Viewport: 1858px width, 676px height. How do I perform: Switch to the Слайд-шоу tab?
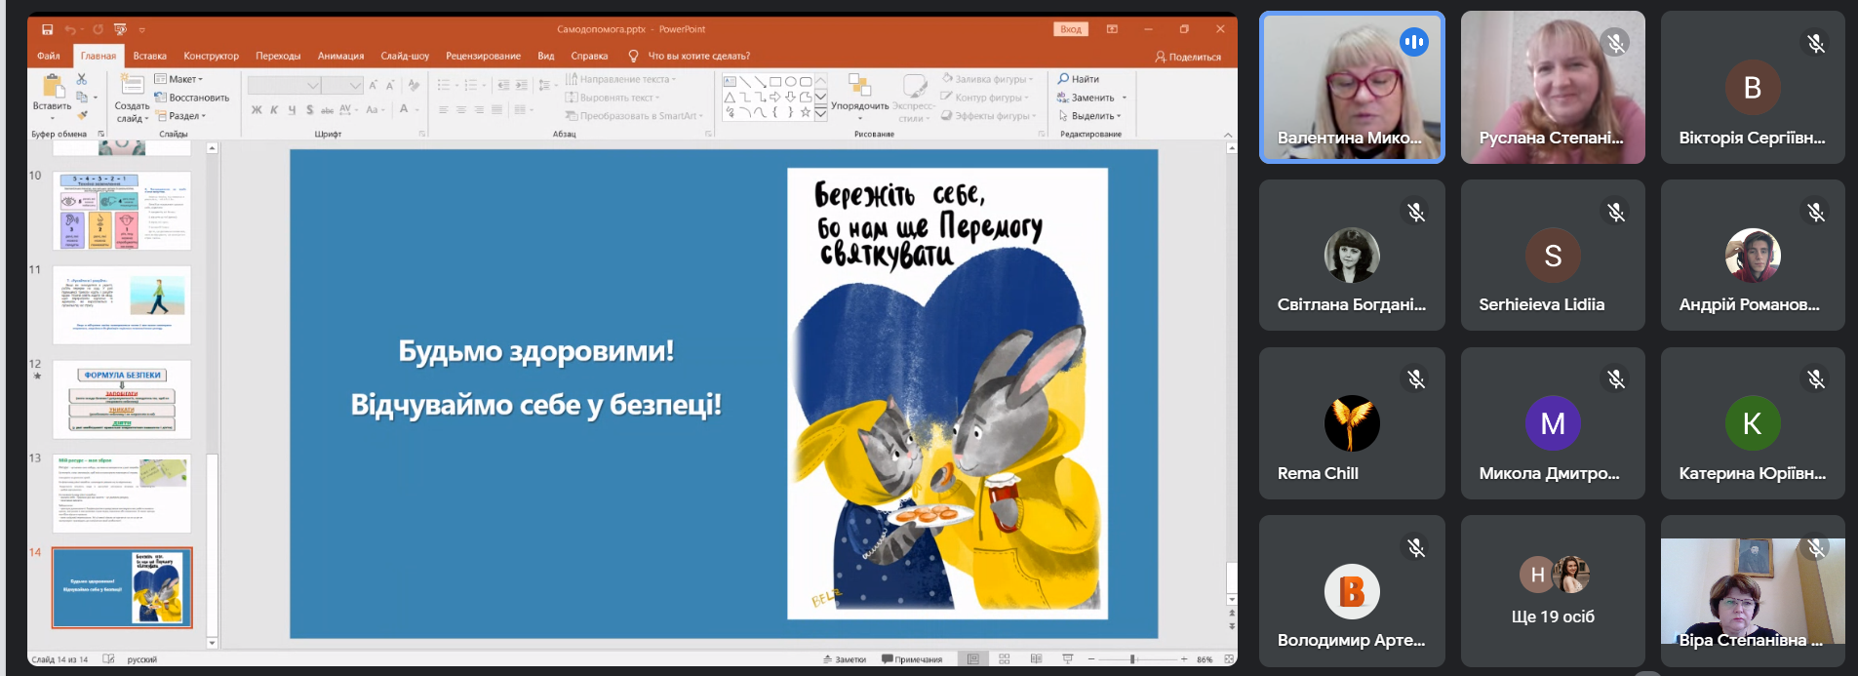(405, 56)
